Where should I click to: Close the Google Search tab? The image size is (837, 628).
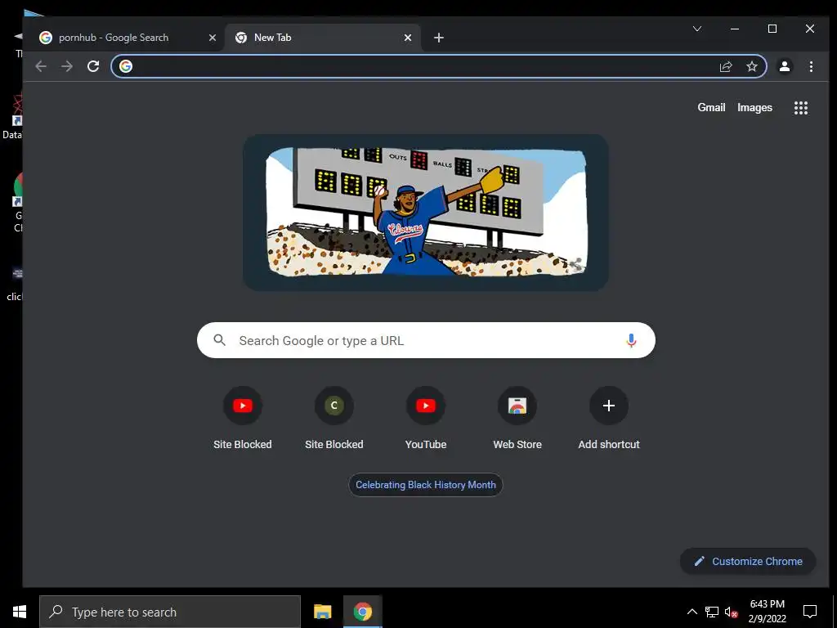tap(212, 38)
